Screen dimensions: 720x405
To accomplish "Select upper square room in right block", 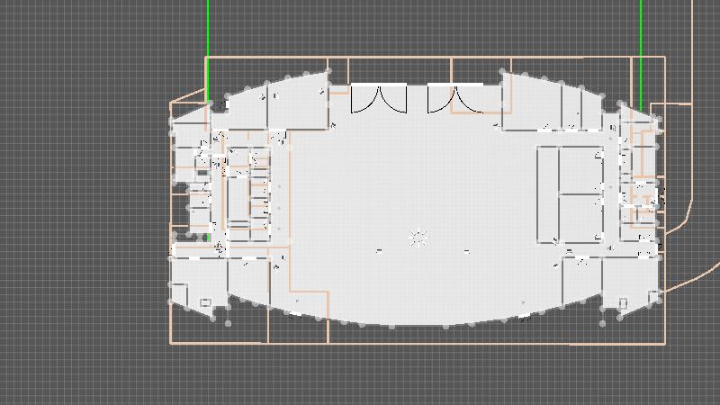I will [580, 169].
